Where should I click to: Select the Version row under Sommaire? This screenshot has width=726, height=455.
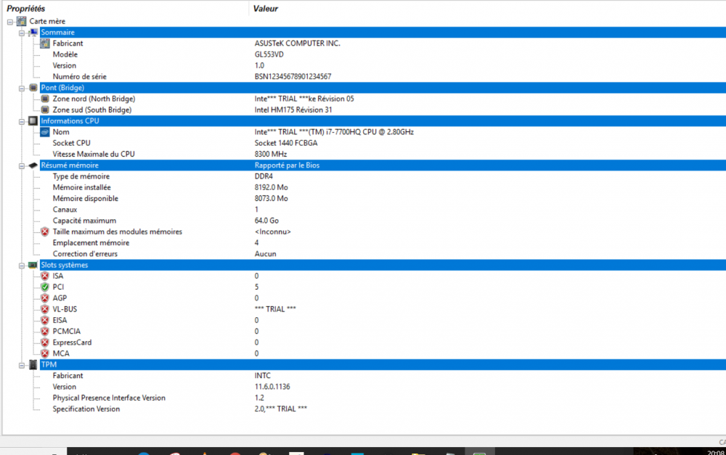65,66
